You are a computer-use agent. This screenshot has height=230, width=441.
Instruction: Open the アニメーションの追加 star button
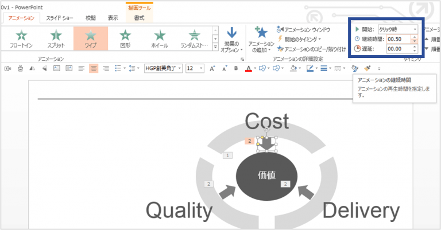[261, 39]
